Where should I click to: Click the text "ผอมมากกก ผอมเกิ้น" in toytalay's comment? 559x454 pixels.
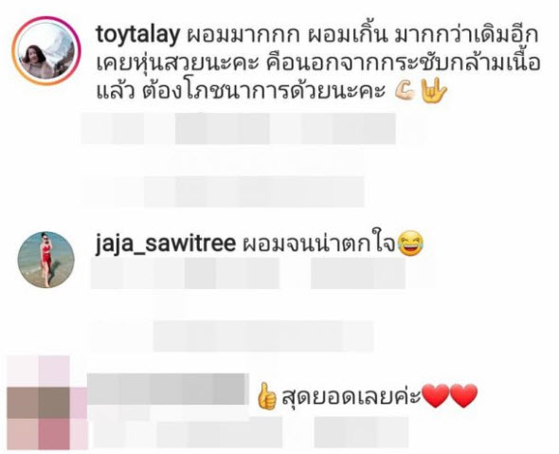(x=287, y=36)
